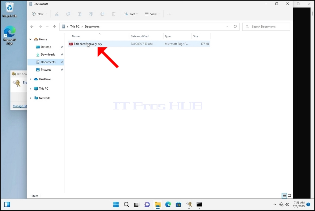Expand address bar history dropdown
Viewport: 315px width, 211px height.
[227, 27]
